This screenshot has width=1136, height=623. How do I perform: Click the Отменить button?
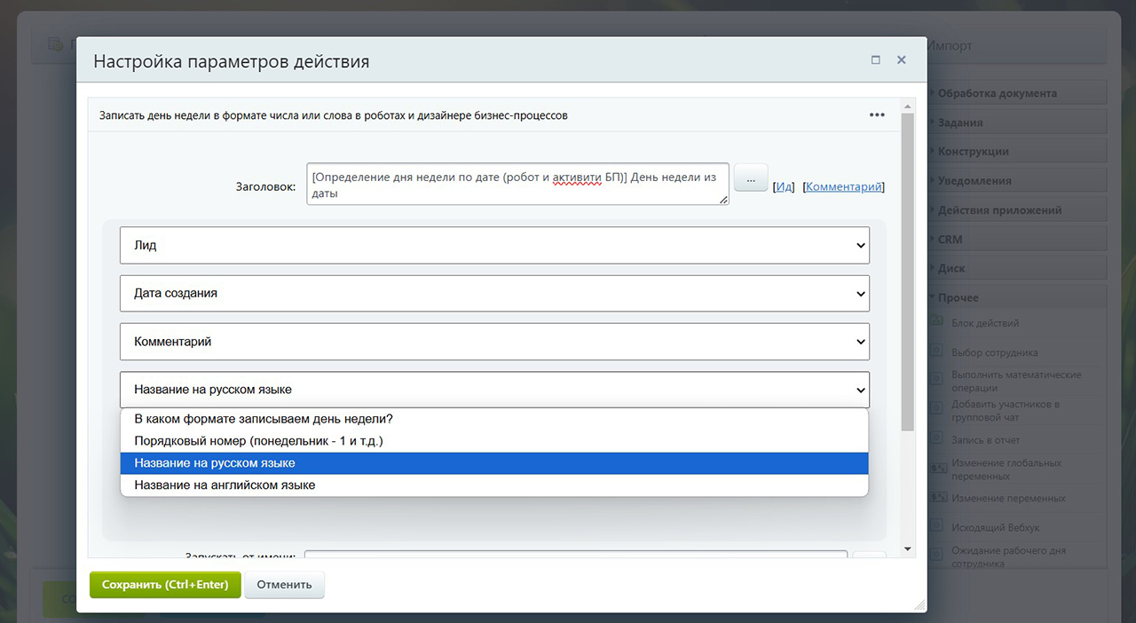point(284,585)
